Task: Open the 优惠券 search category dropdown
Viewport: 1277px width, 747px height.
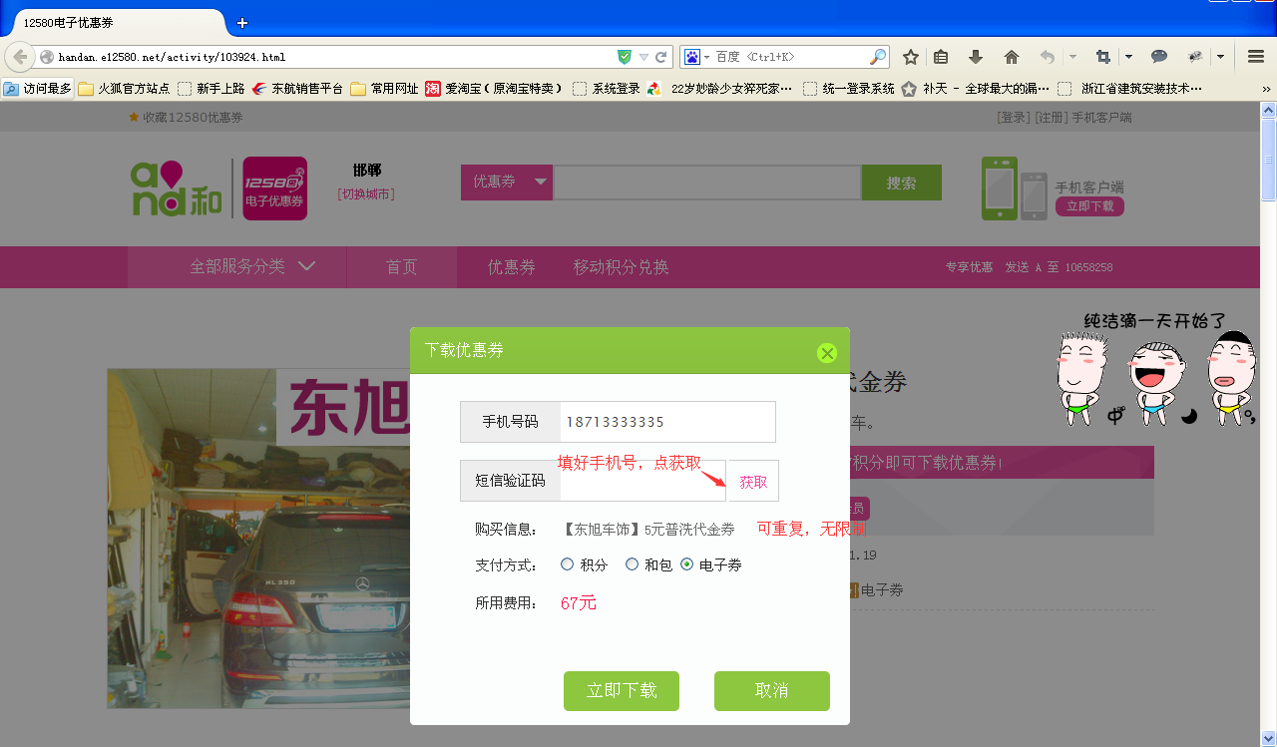Action: click(x=507, y=183)
